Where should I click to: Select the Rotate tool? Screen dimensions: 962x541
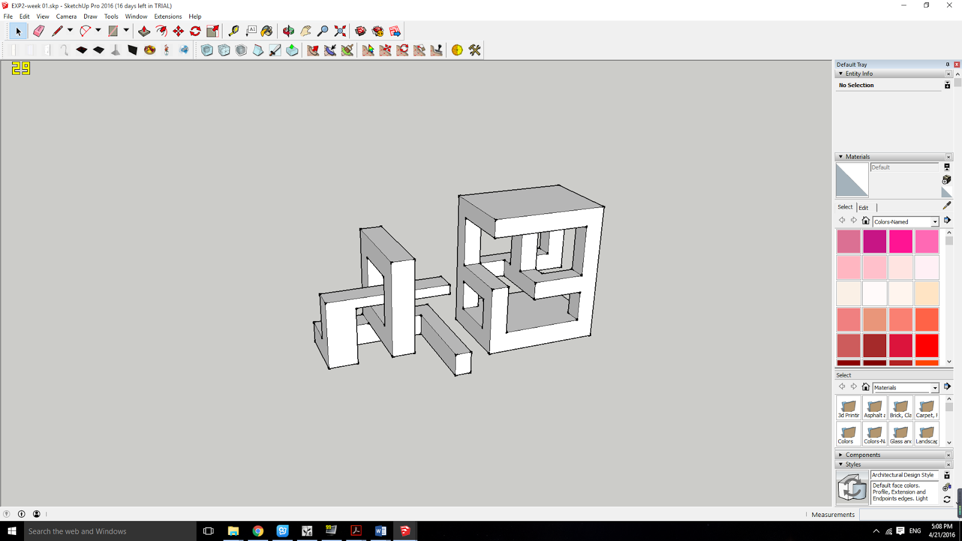click(195, 31)
